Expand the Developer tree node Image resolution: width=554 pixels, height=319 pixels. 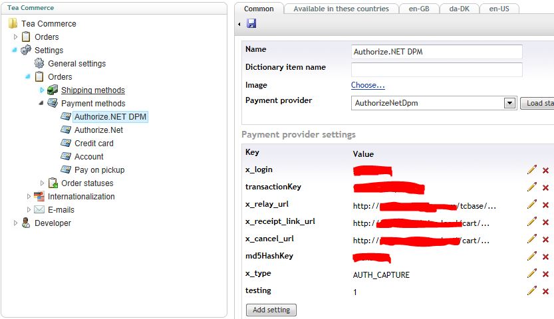15,223
